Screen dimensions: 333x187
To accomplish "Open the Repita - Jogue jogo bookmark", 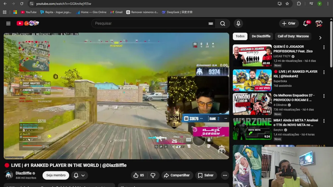I will 56,12.
